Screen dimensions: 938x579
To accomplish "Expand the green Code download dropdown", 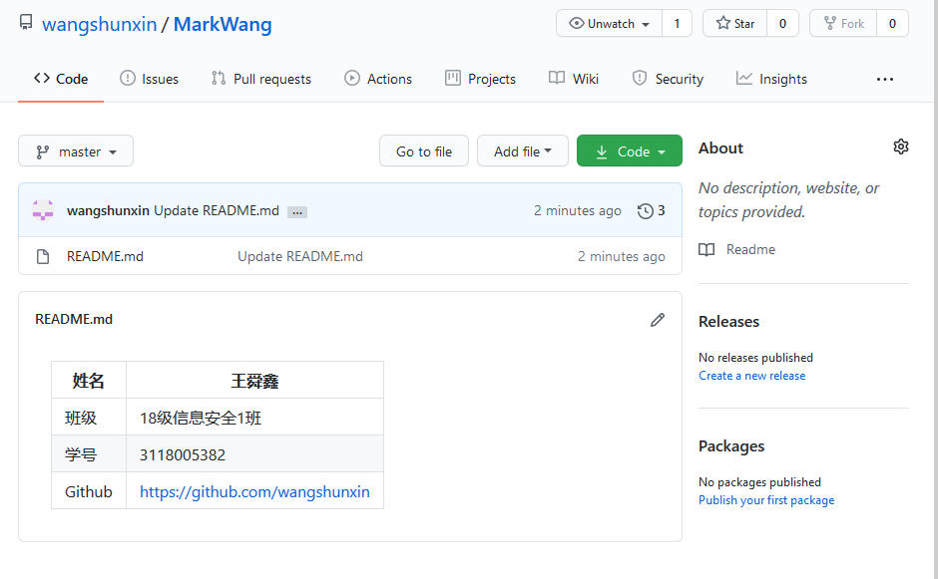I will pos(630,151).
